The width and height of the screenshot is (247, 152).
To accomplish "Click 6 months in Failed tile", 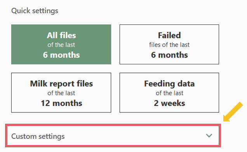I will click(169, 55).
